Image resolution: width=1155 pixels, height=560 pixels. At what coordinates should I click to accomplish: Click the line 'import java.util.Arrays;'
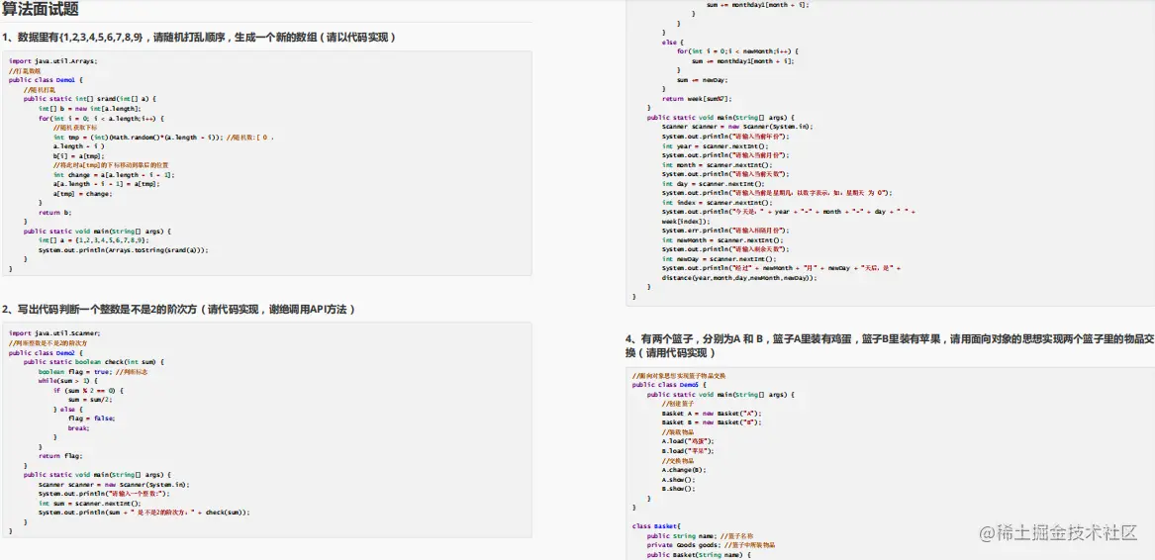[x=53, y=61]
